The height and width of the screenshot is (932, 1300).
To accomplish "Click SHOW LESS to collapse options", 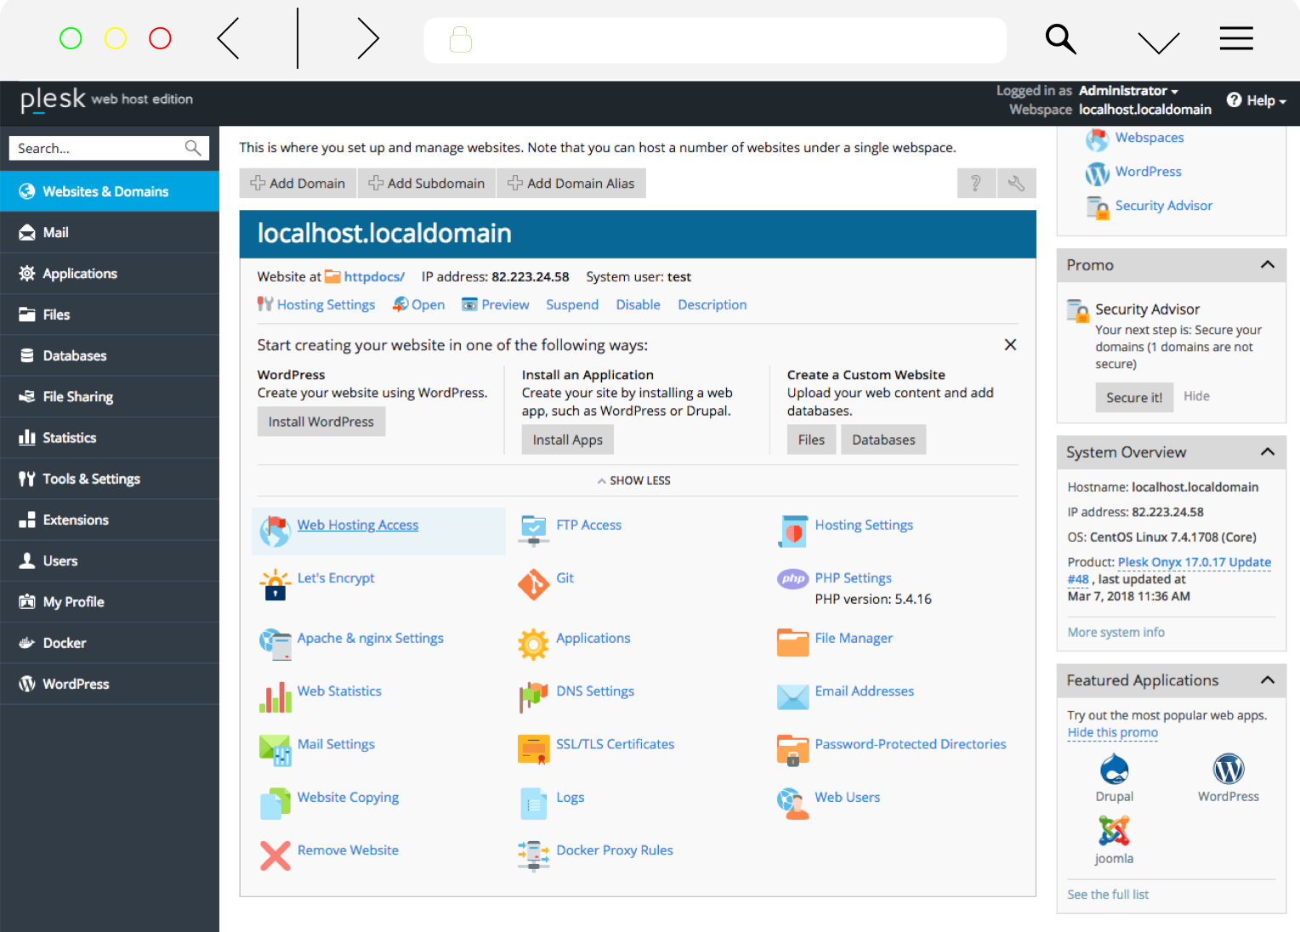I will coord(634,480).
